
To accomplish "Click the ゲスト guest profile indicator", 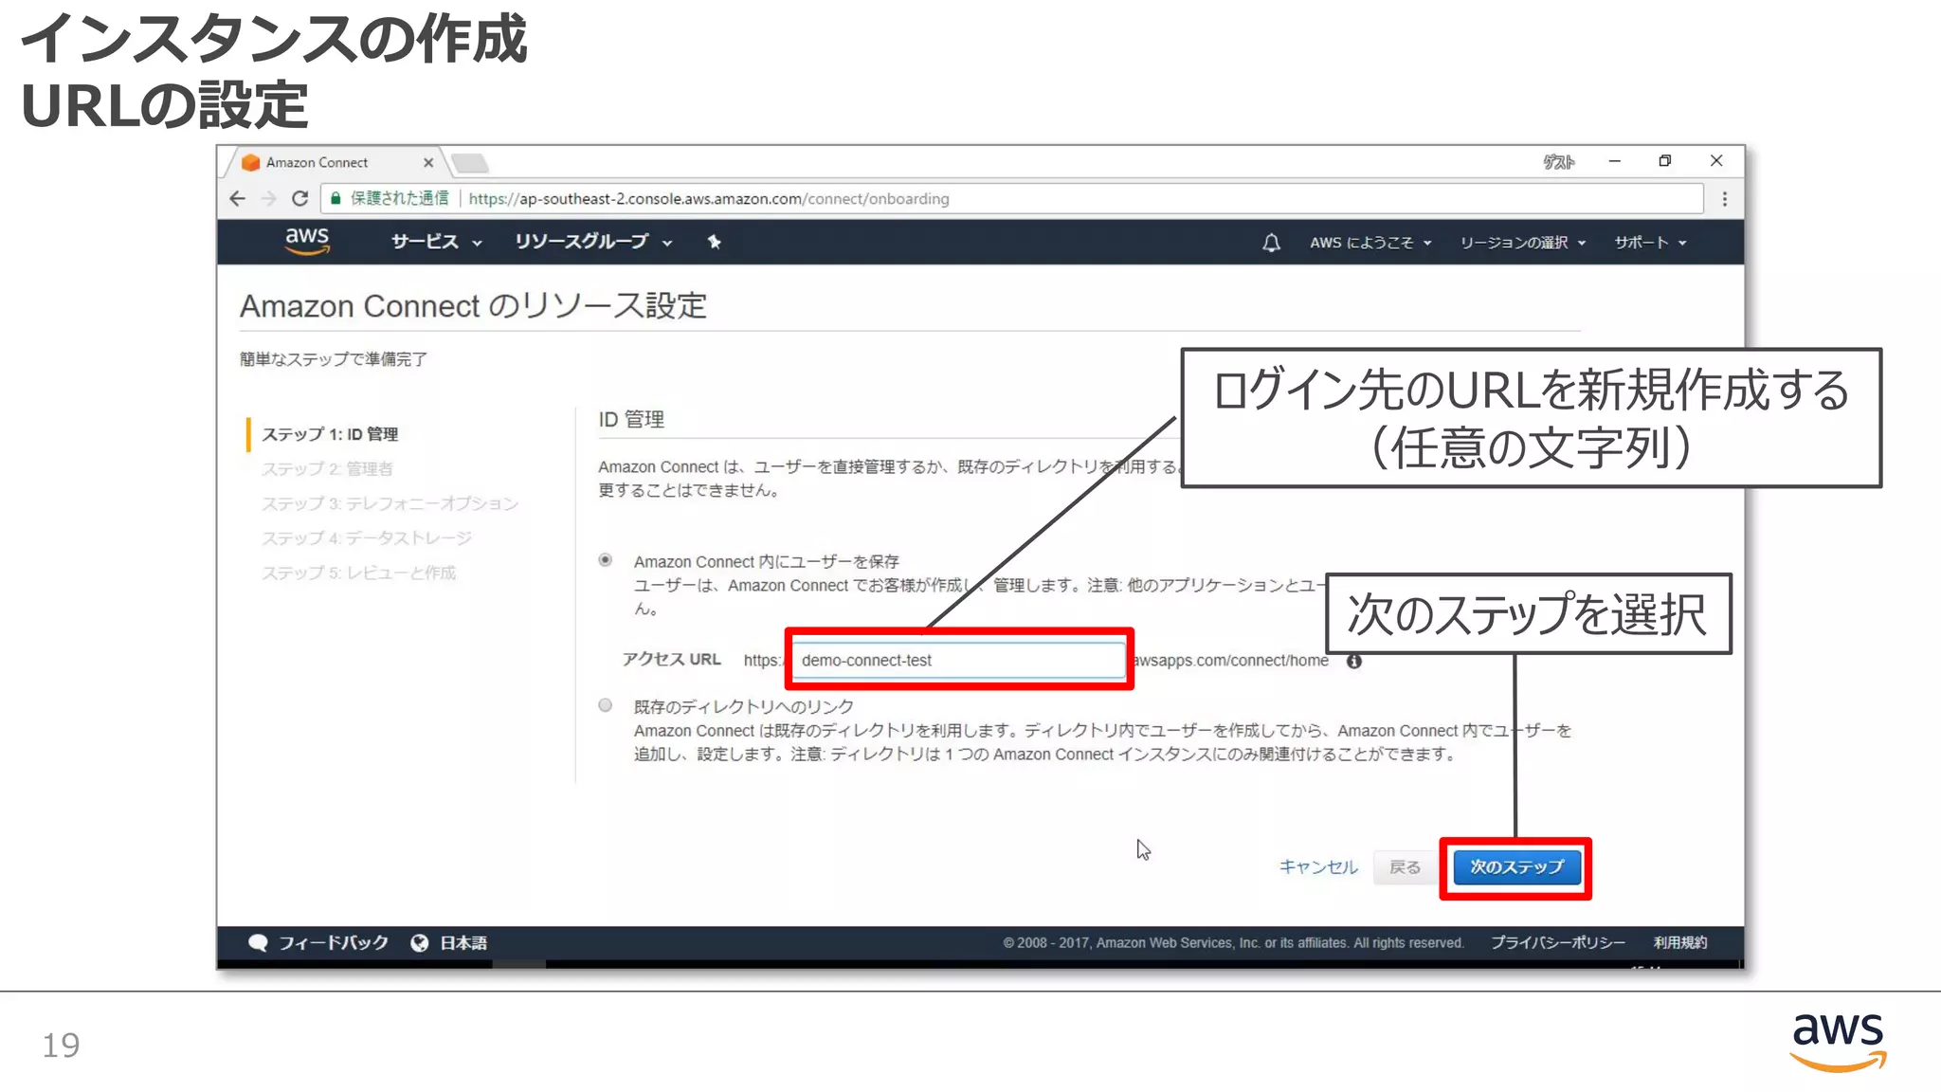I will point(1558,162).
